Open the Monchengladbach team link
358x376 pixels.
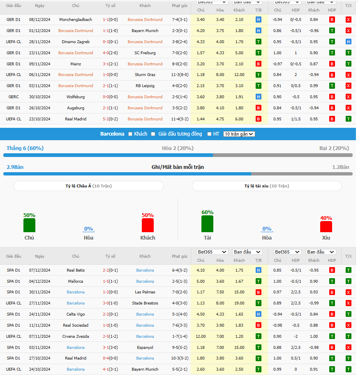tap(76, 20)
